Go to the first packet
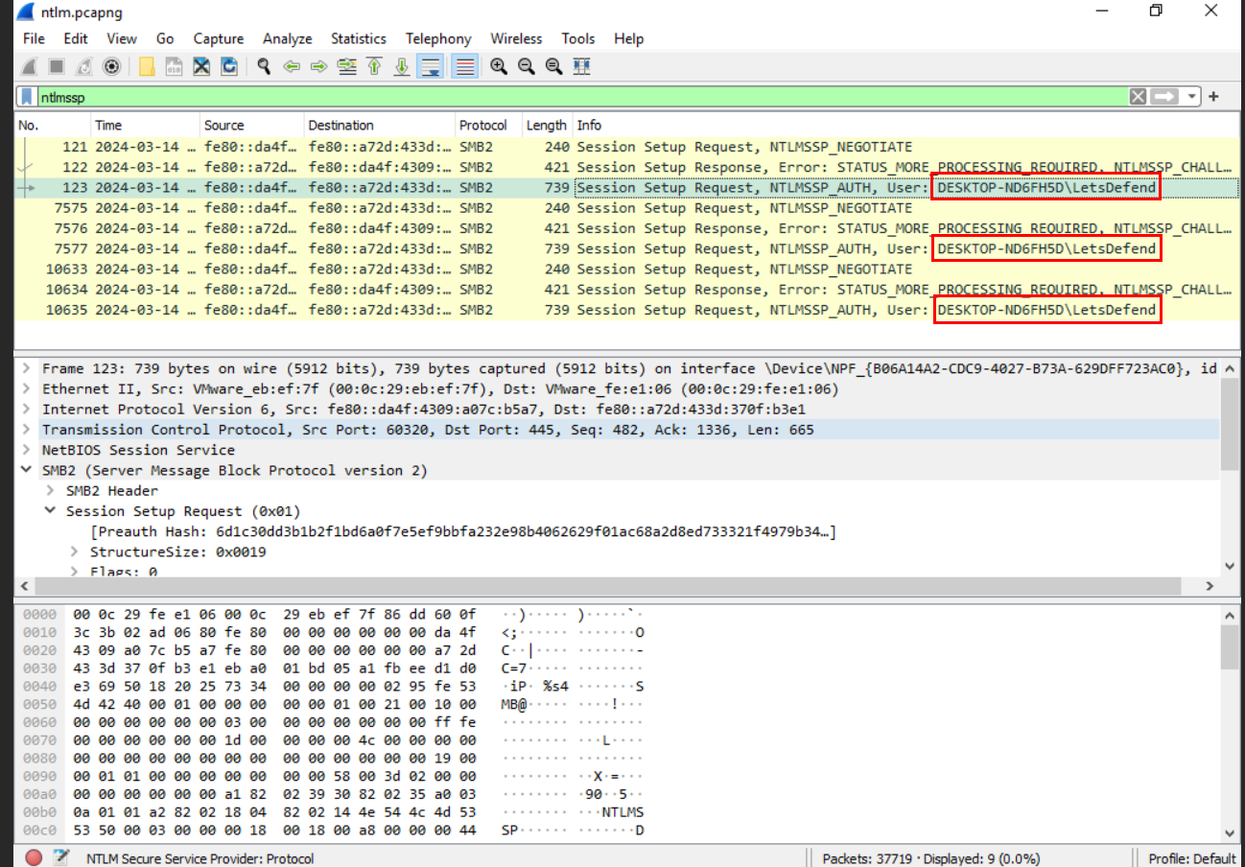1245x867 pixels. pos(374,66)
